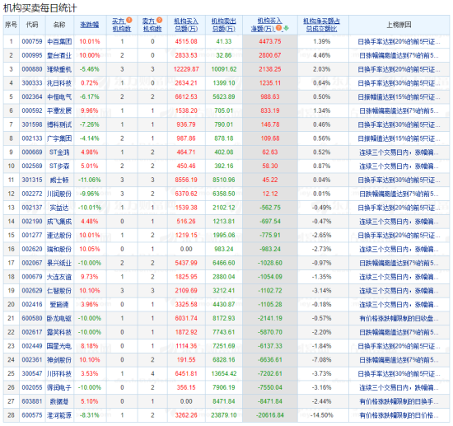Open 潍柴重机 stock name link
Screen dimensions: 453x426
59,69
